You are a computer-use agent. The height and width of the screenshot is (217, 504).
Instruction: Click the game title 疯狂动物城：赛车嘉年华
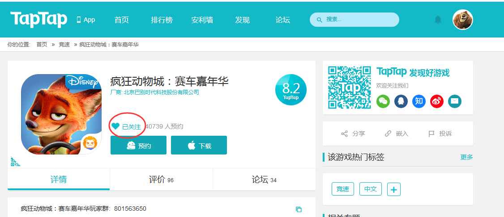169,81
